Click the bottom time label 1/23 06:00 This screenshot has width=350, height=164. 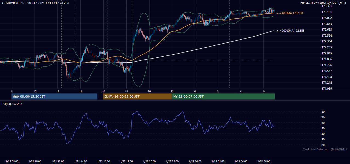click(264, 162)
